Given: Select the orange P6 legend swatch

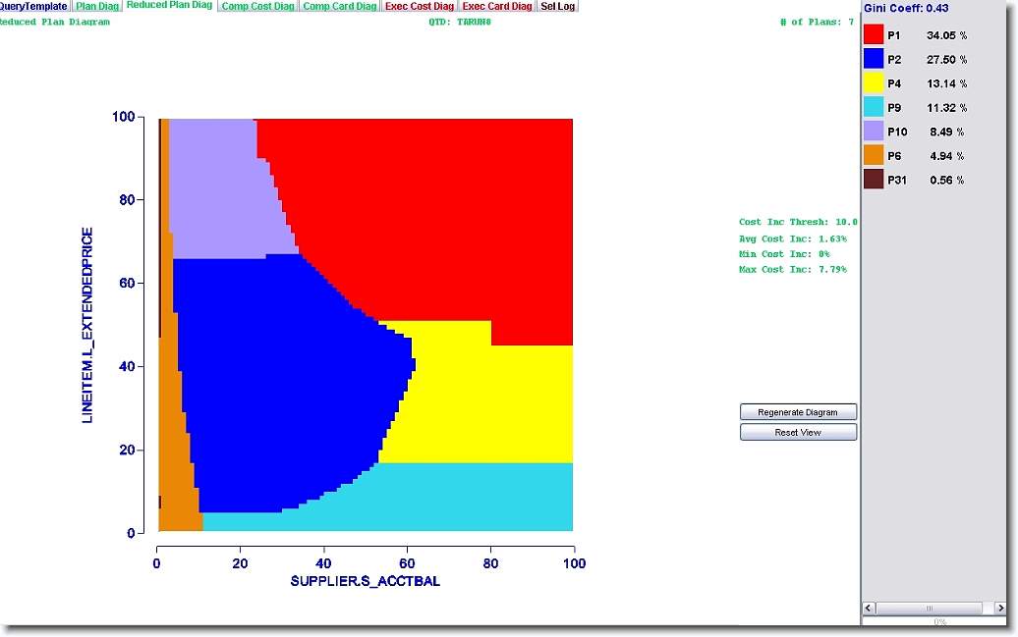Looking at the screenshot, I should pos(874,155).
